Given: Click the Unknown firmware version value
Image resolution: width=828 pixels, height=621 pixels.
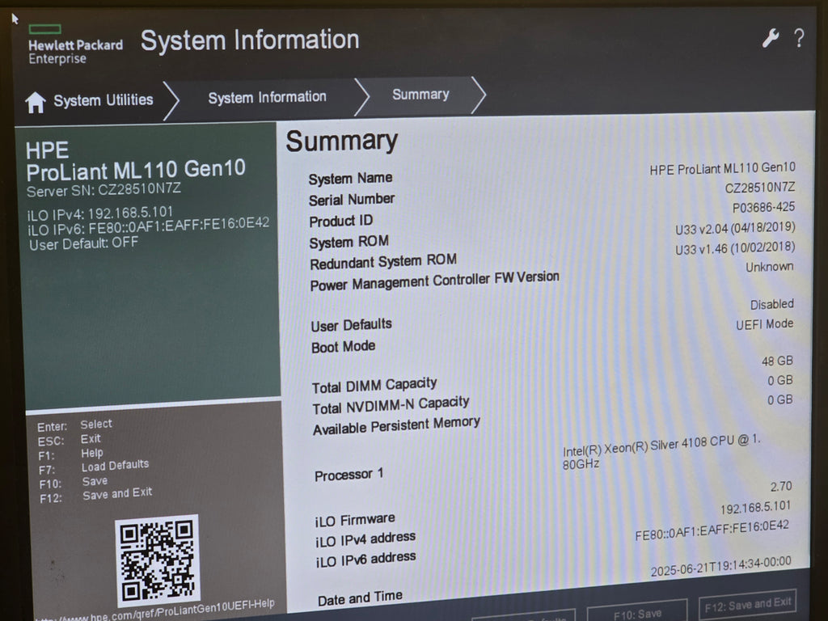Looking at the screenshot, I should [770, 267].
